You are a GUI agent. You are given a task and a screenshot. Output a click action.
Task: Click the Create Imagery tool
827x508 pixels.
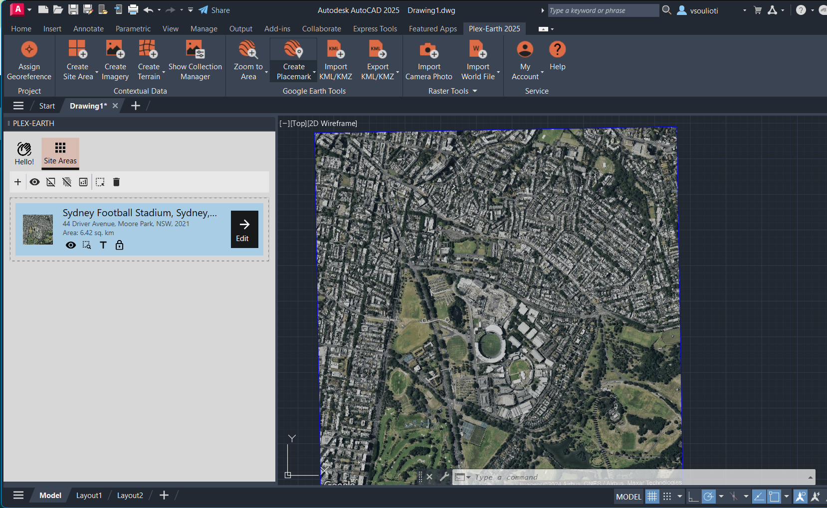point(115,61)
